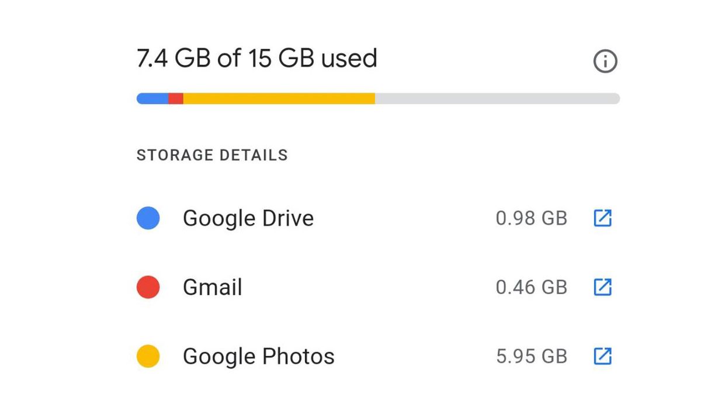Click the STORAGE DETAILS section header

pos(212,155)
